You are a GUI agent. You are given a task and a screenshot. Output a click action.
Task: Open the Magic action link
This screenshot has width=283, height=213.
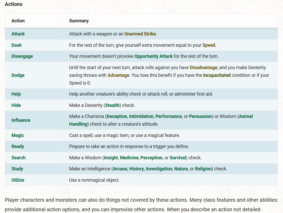[18, 135]
